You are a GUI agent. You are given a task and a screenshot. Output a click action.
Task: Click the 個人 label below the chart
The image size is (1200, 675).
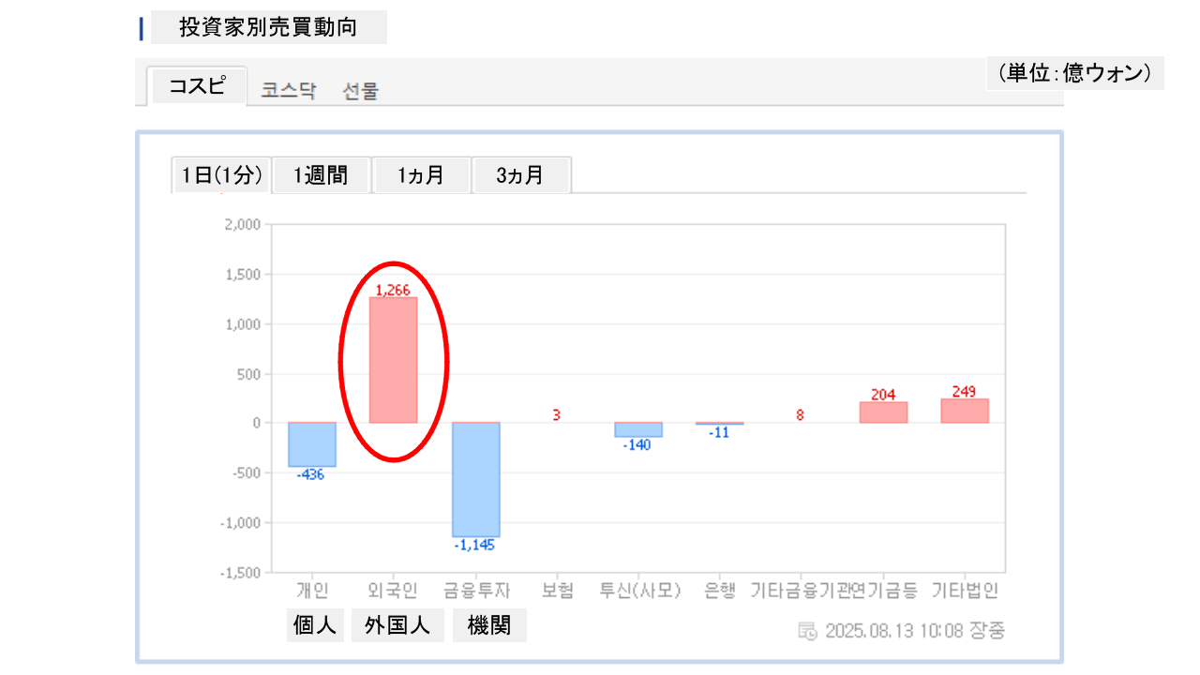point(315,625)
